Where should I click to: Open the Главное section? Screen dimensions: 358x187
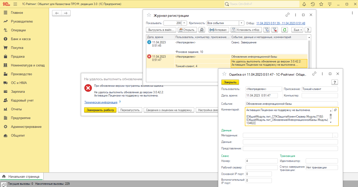pyautogui.click(x=17, y=13)
